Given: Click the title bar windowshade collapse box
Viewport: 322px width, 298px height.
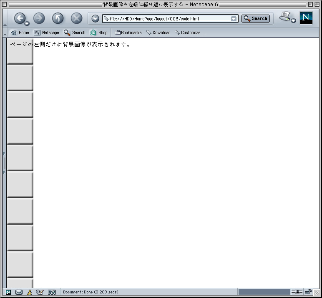Looking at the screenshot, I should 317,4.
